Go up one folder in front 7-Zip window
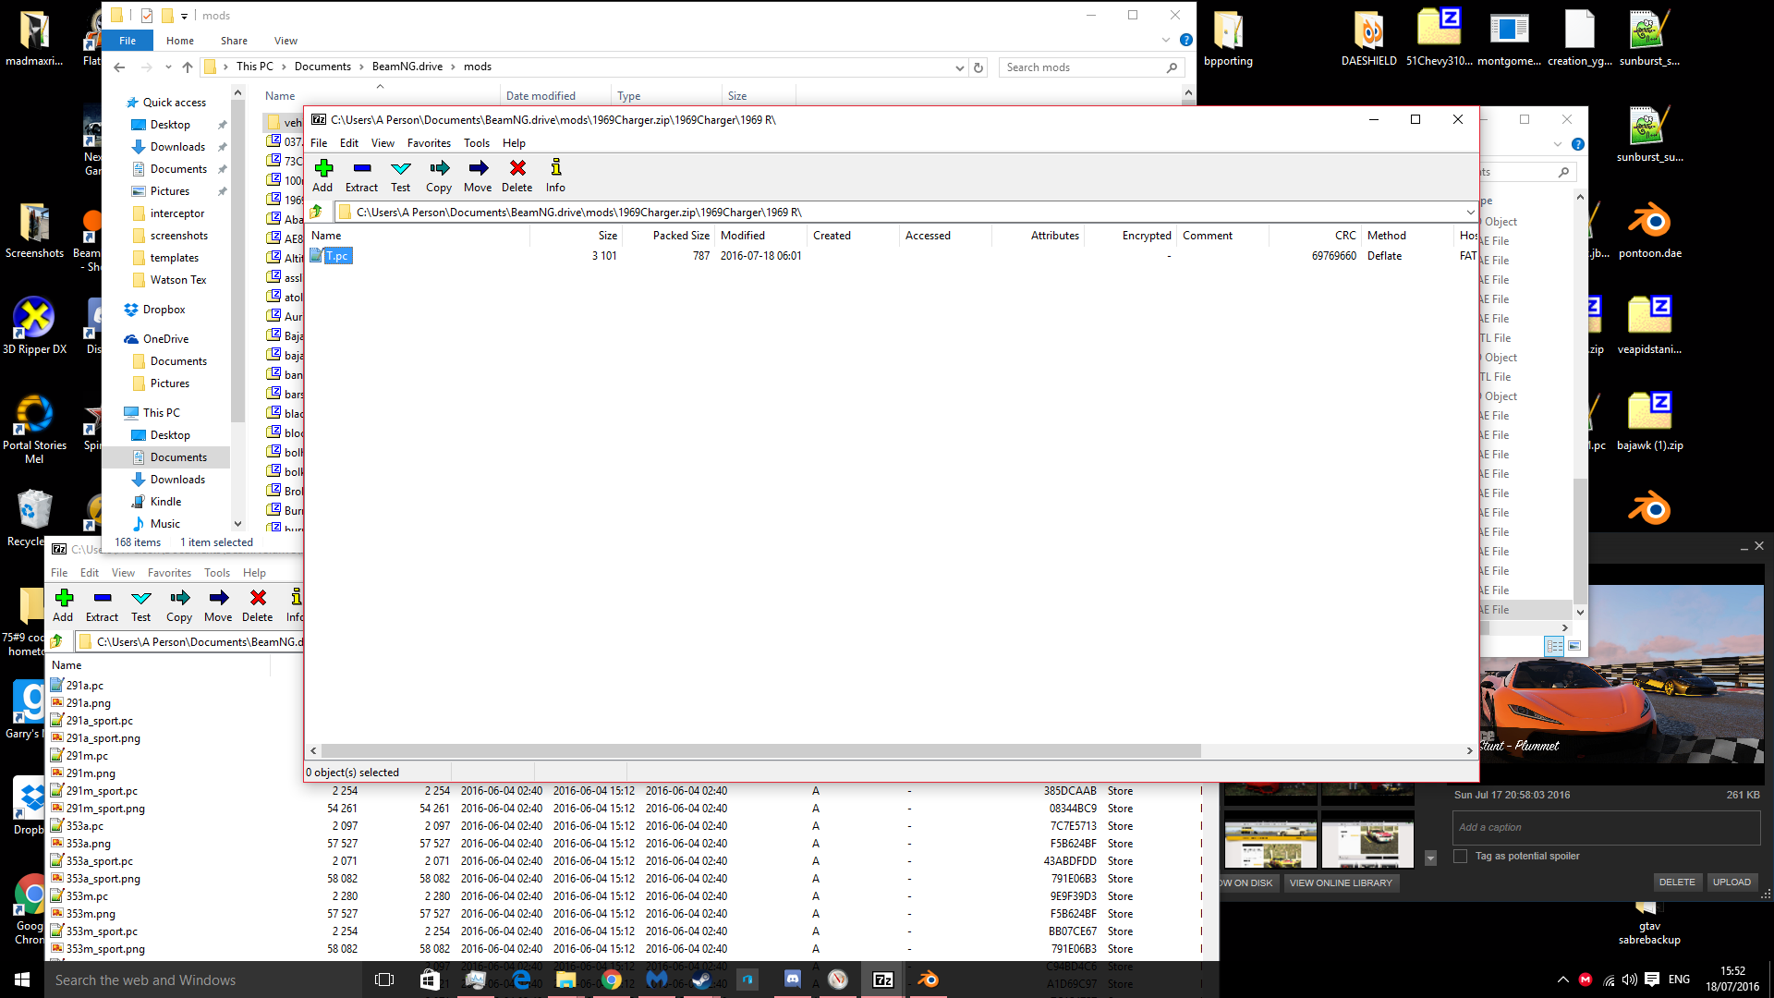The image size is (1774, 998). (x=317, y=212)
